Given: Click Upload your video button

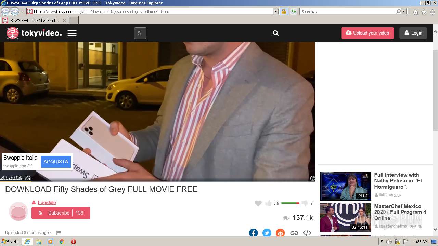Looking at the screenshot, I should click(368, 33).
